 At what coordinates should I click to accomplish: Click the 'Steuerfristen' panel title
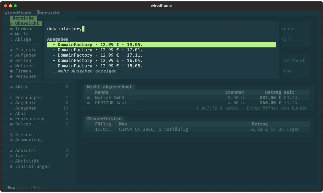tap(104, 119)
